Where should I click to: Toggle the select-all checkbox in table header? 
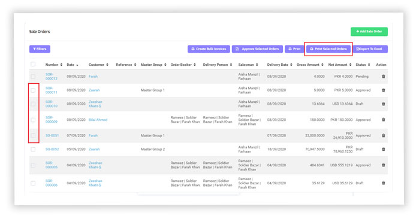point(33,64)
